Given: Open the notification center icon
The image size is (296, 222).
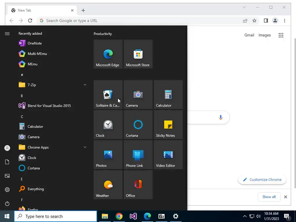Looking at the screenshot, I should (x=287, y=216).
